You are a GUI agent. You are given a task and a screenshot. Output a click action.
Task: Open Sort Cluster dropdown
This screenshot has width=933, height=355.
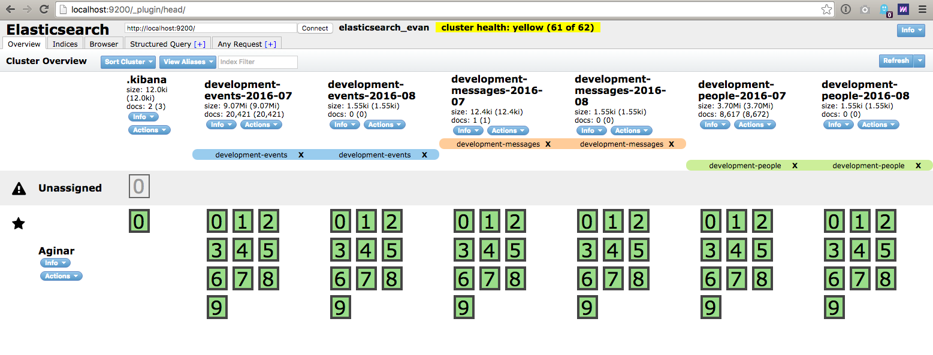pos(128,62)
